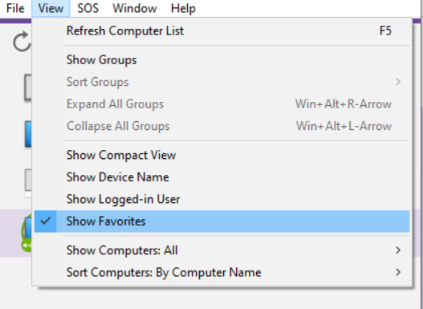Expand Sort Computers submenu chevron

coord(398,272)
